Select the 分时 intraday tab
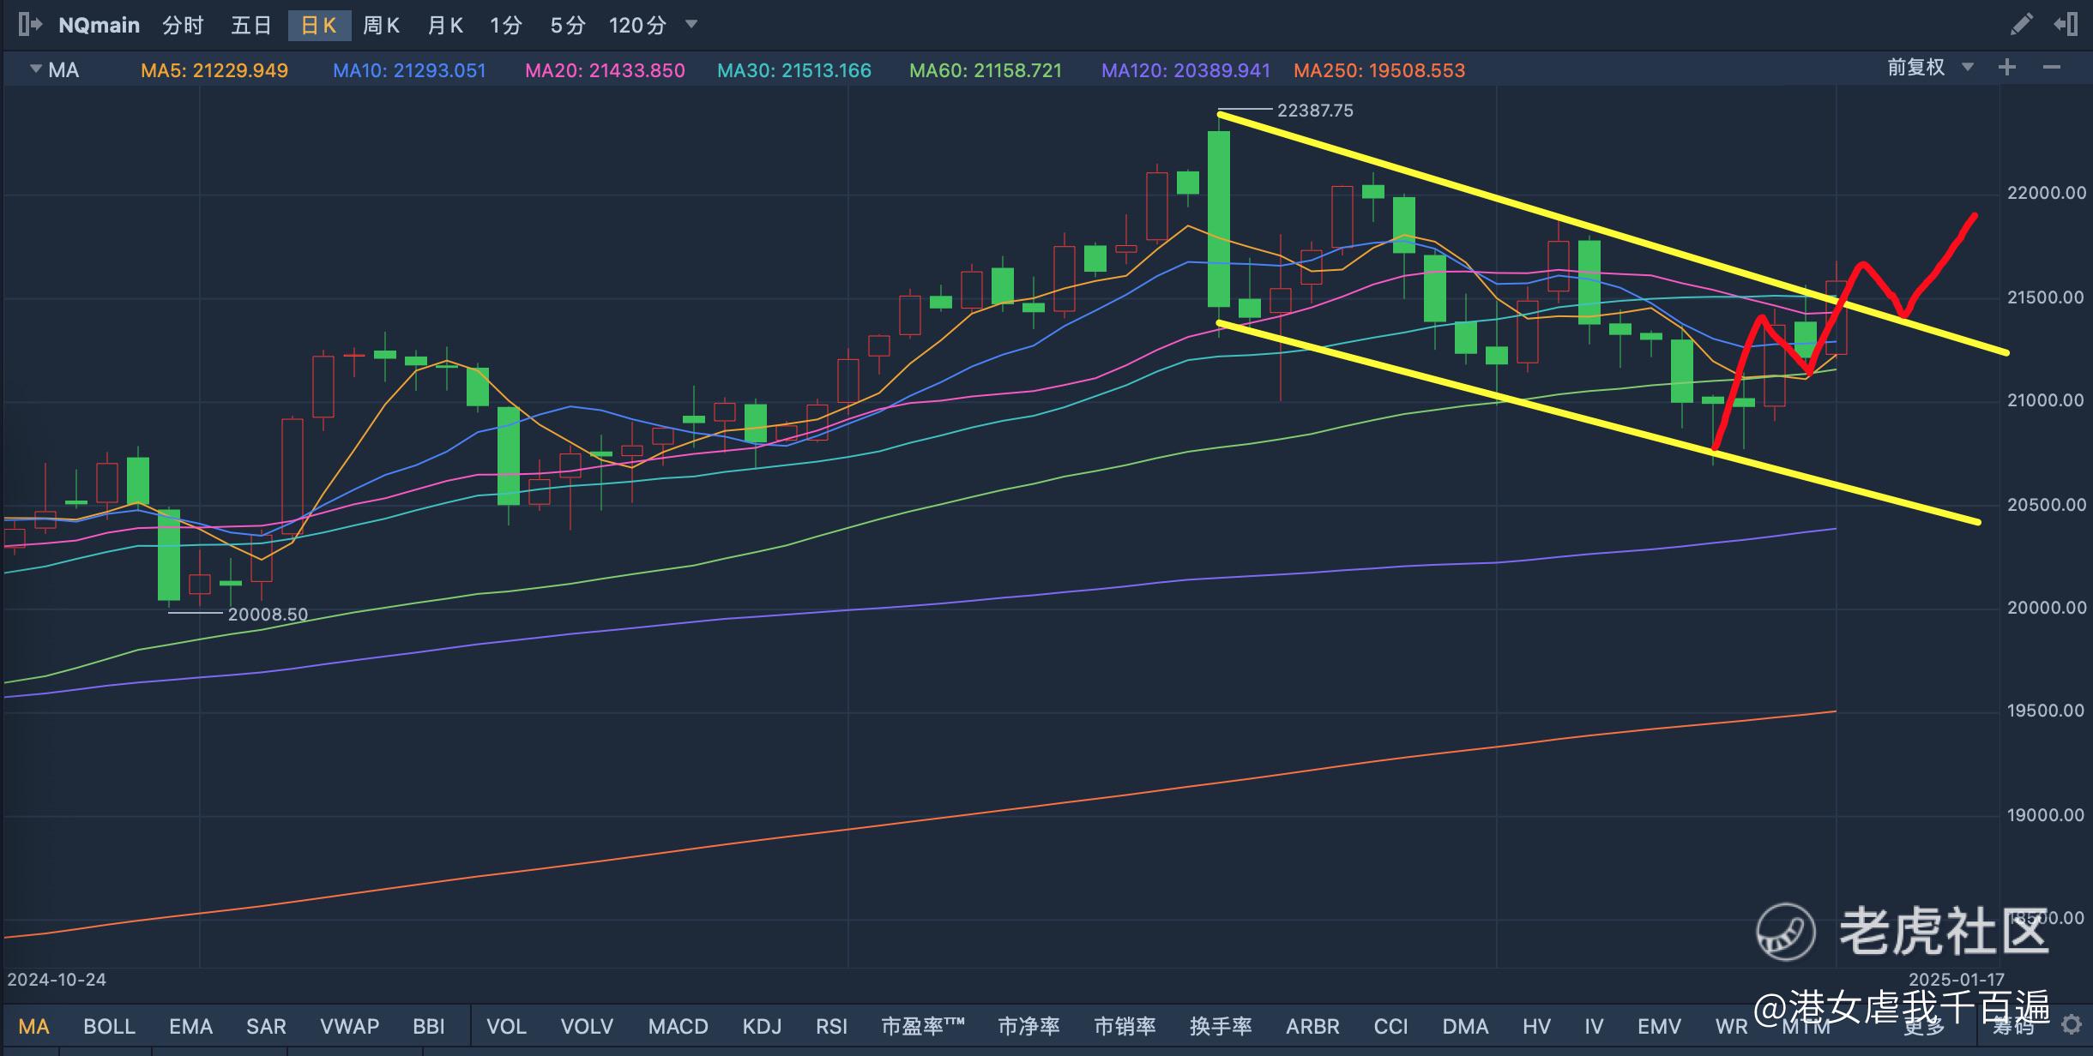 point(183,26)
